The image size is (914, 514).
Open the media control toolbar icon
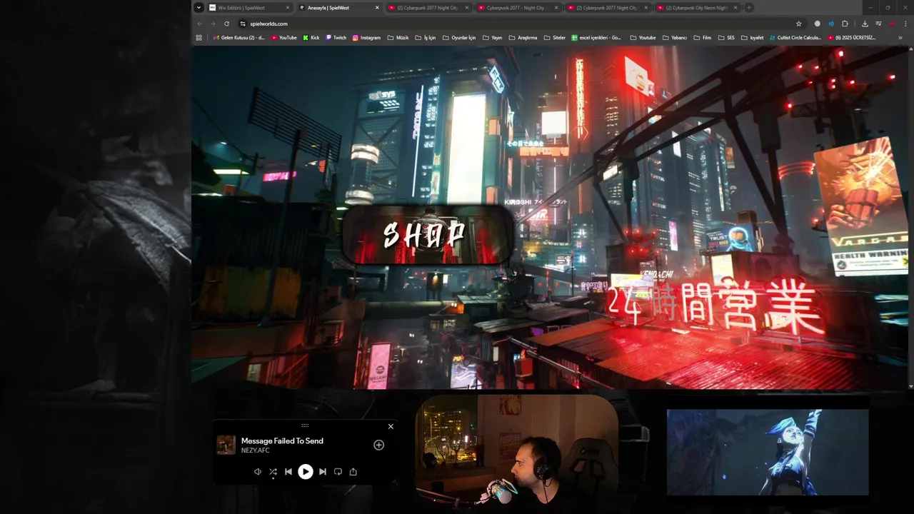click(x=878, y=24)
